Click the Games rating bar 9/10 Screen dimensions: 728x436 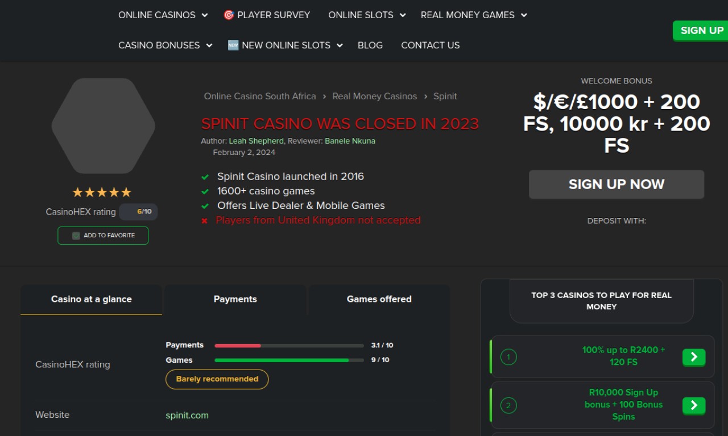pos(289,360)
